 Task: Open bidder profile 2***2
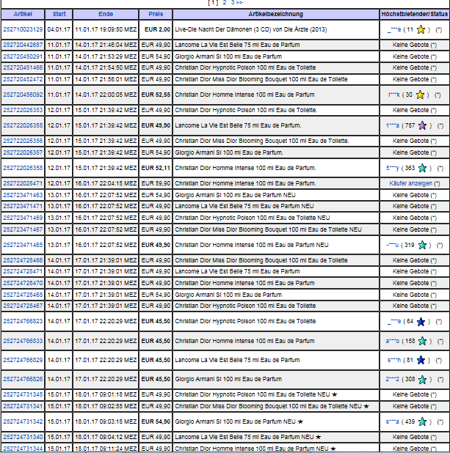(x=393, y=379)
